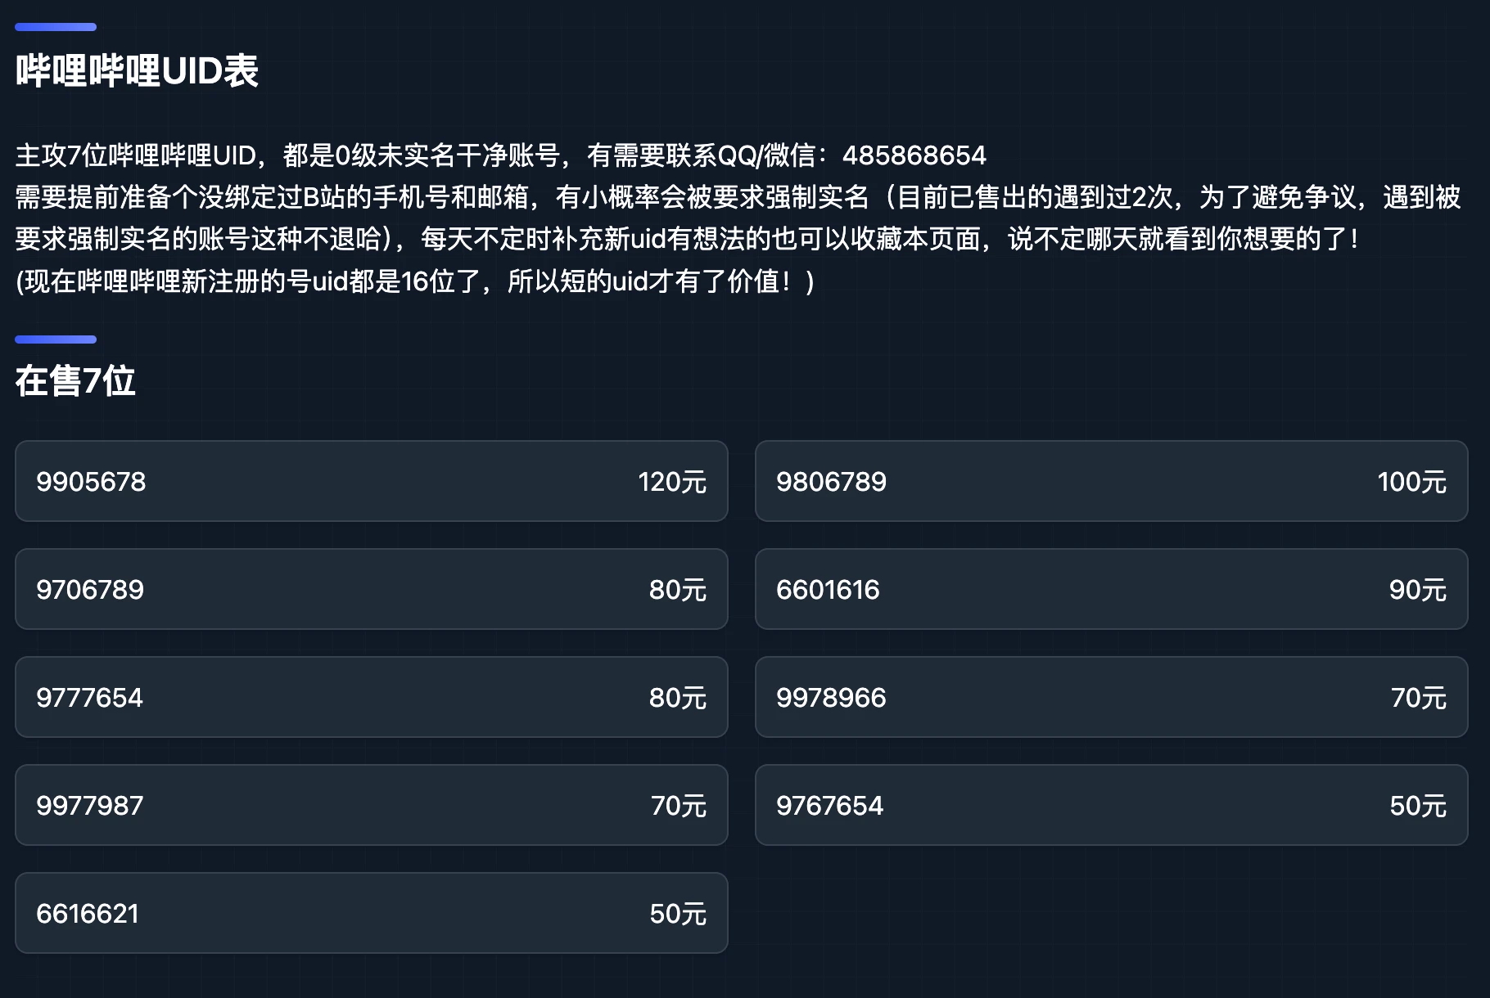The width and height of the screenshot is (1490, 998).
Task: Click the first description line starting 主攻7位
Action: [x=426, y=155]
